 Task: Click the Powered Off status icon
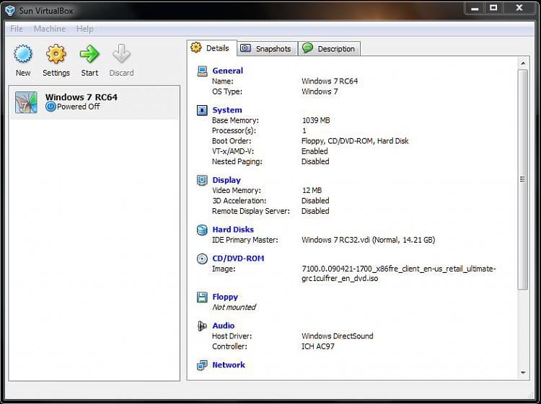point(50,107)
